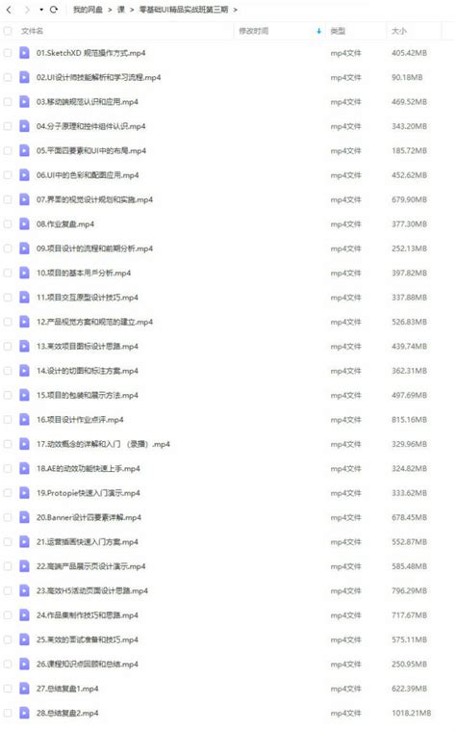Refresh the folder with the reload icon
This screenshot has height=731, width=456.
pos(54,10)
